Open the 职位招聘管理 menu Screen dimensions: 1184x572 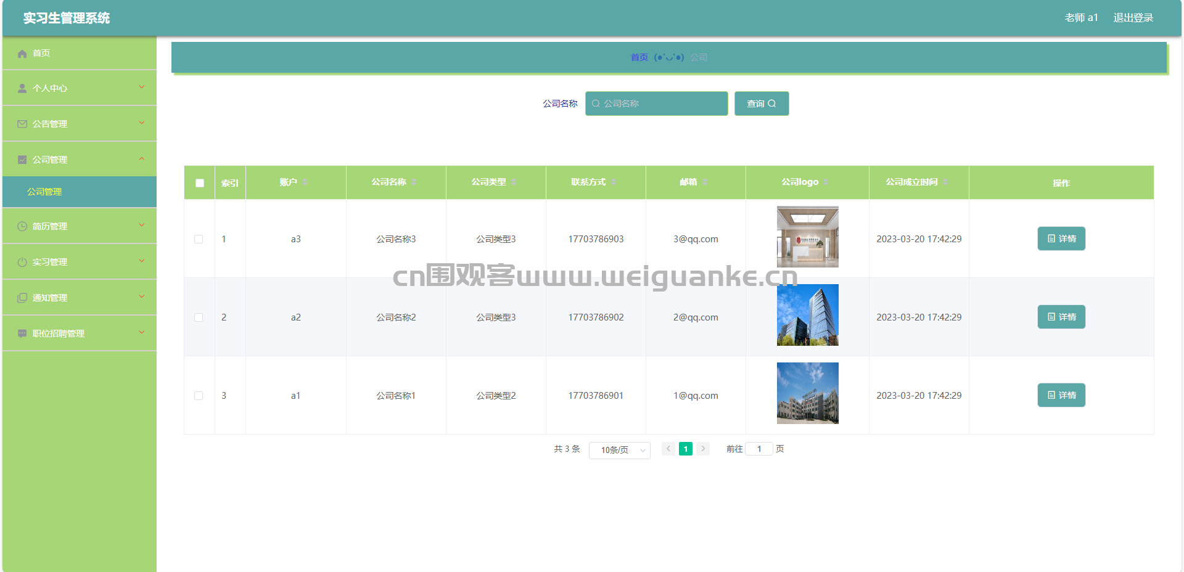coord(80,333)
